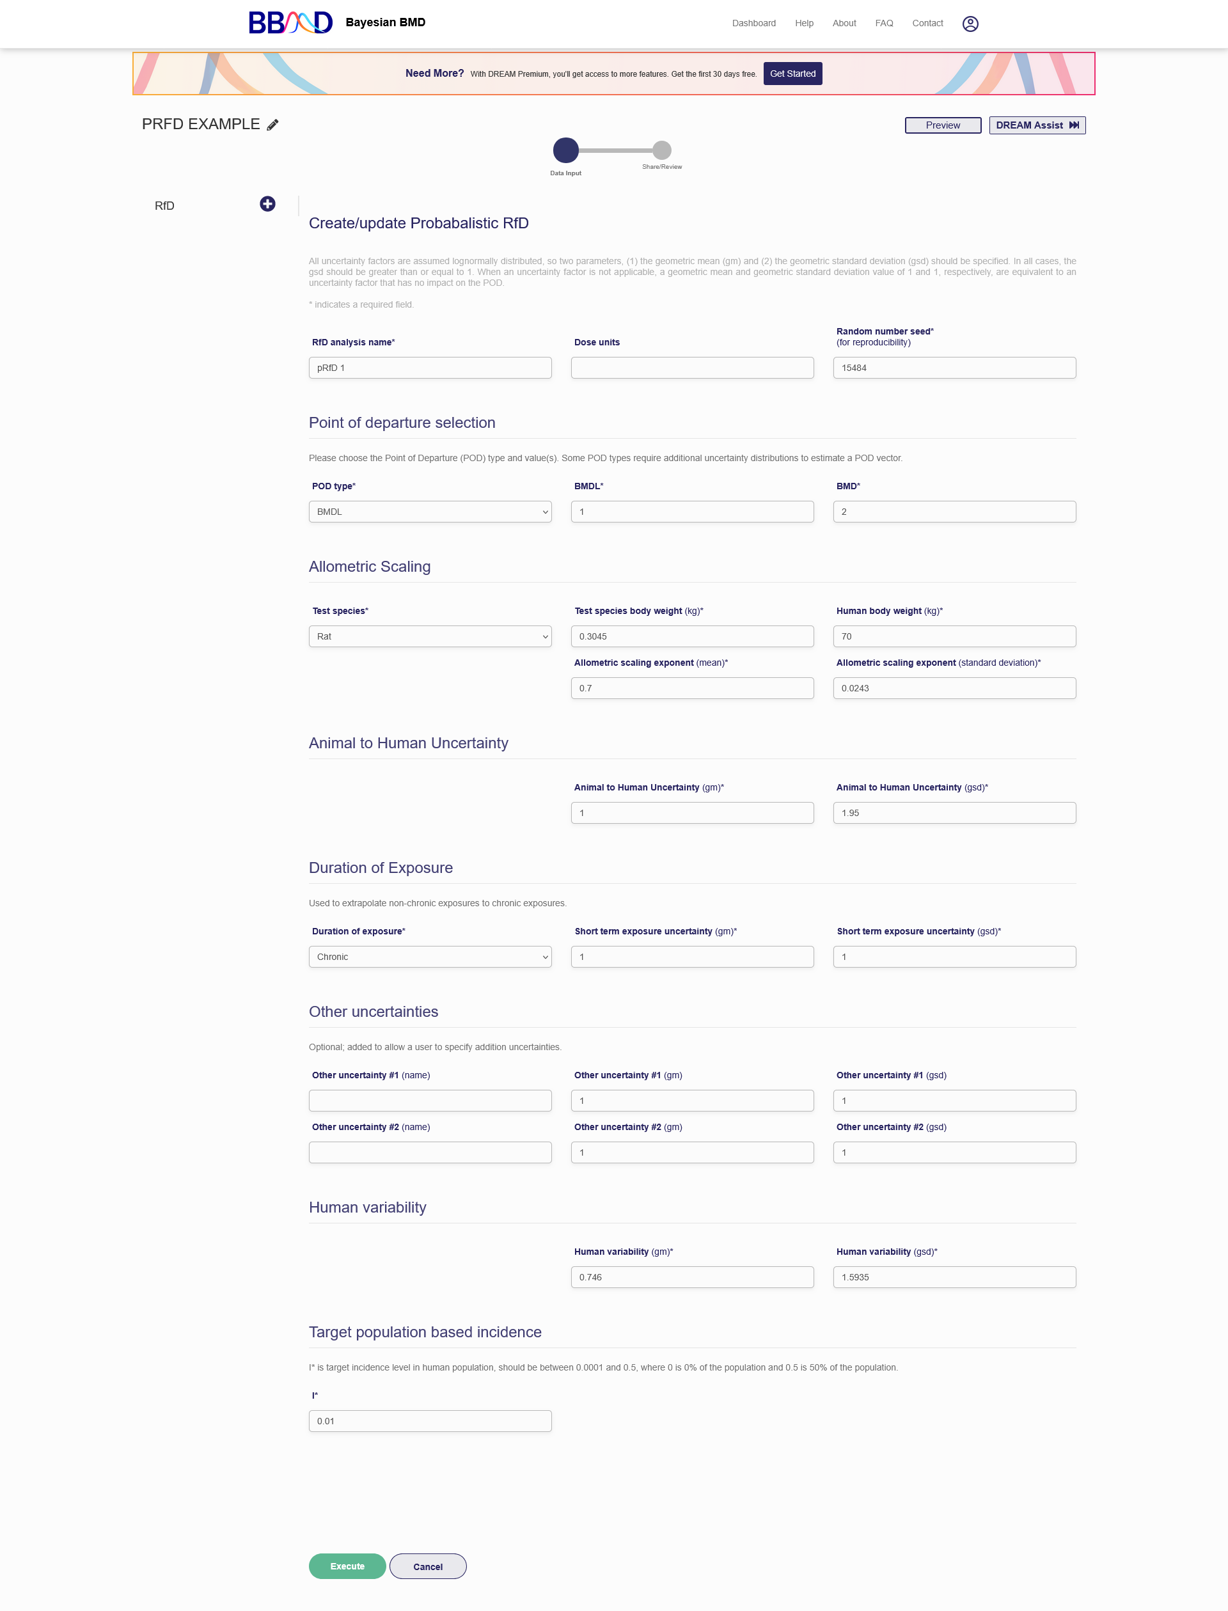Click the DREAM Assist button
The width and height of the screenshot is (1228, 1611).
[x=1037, y=125]
